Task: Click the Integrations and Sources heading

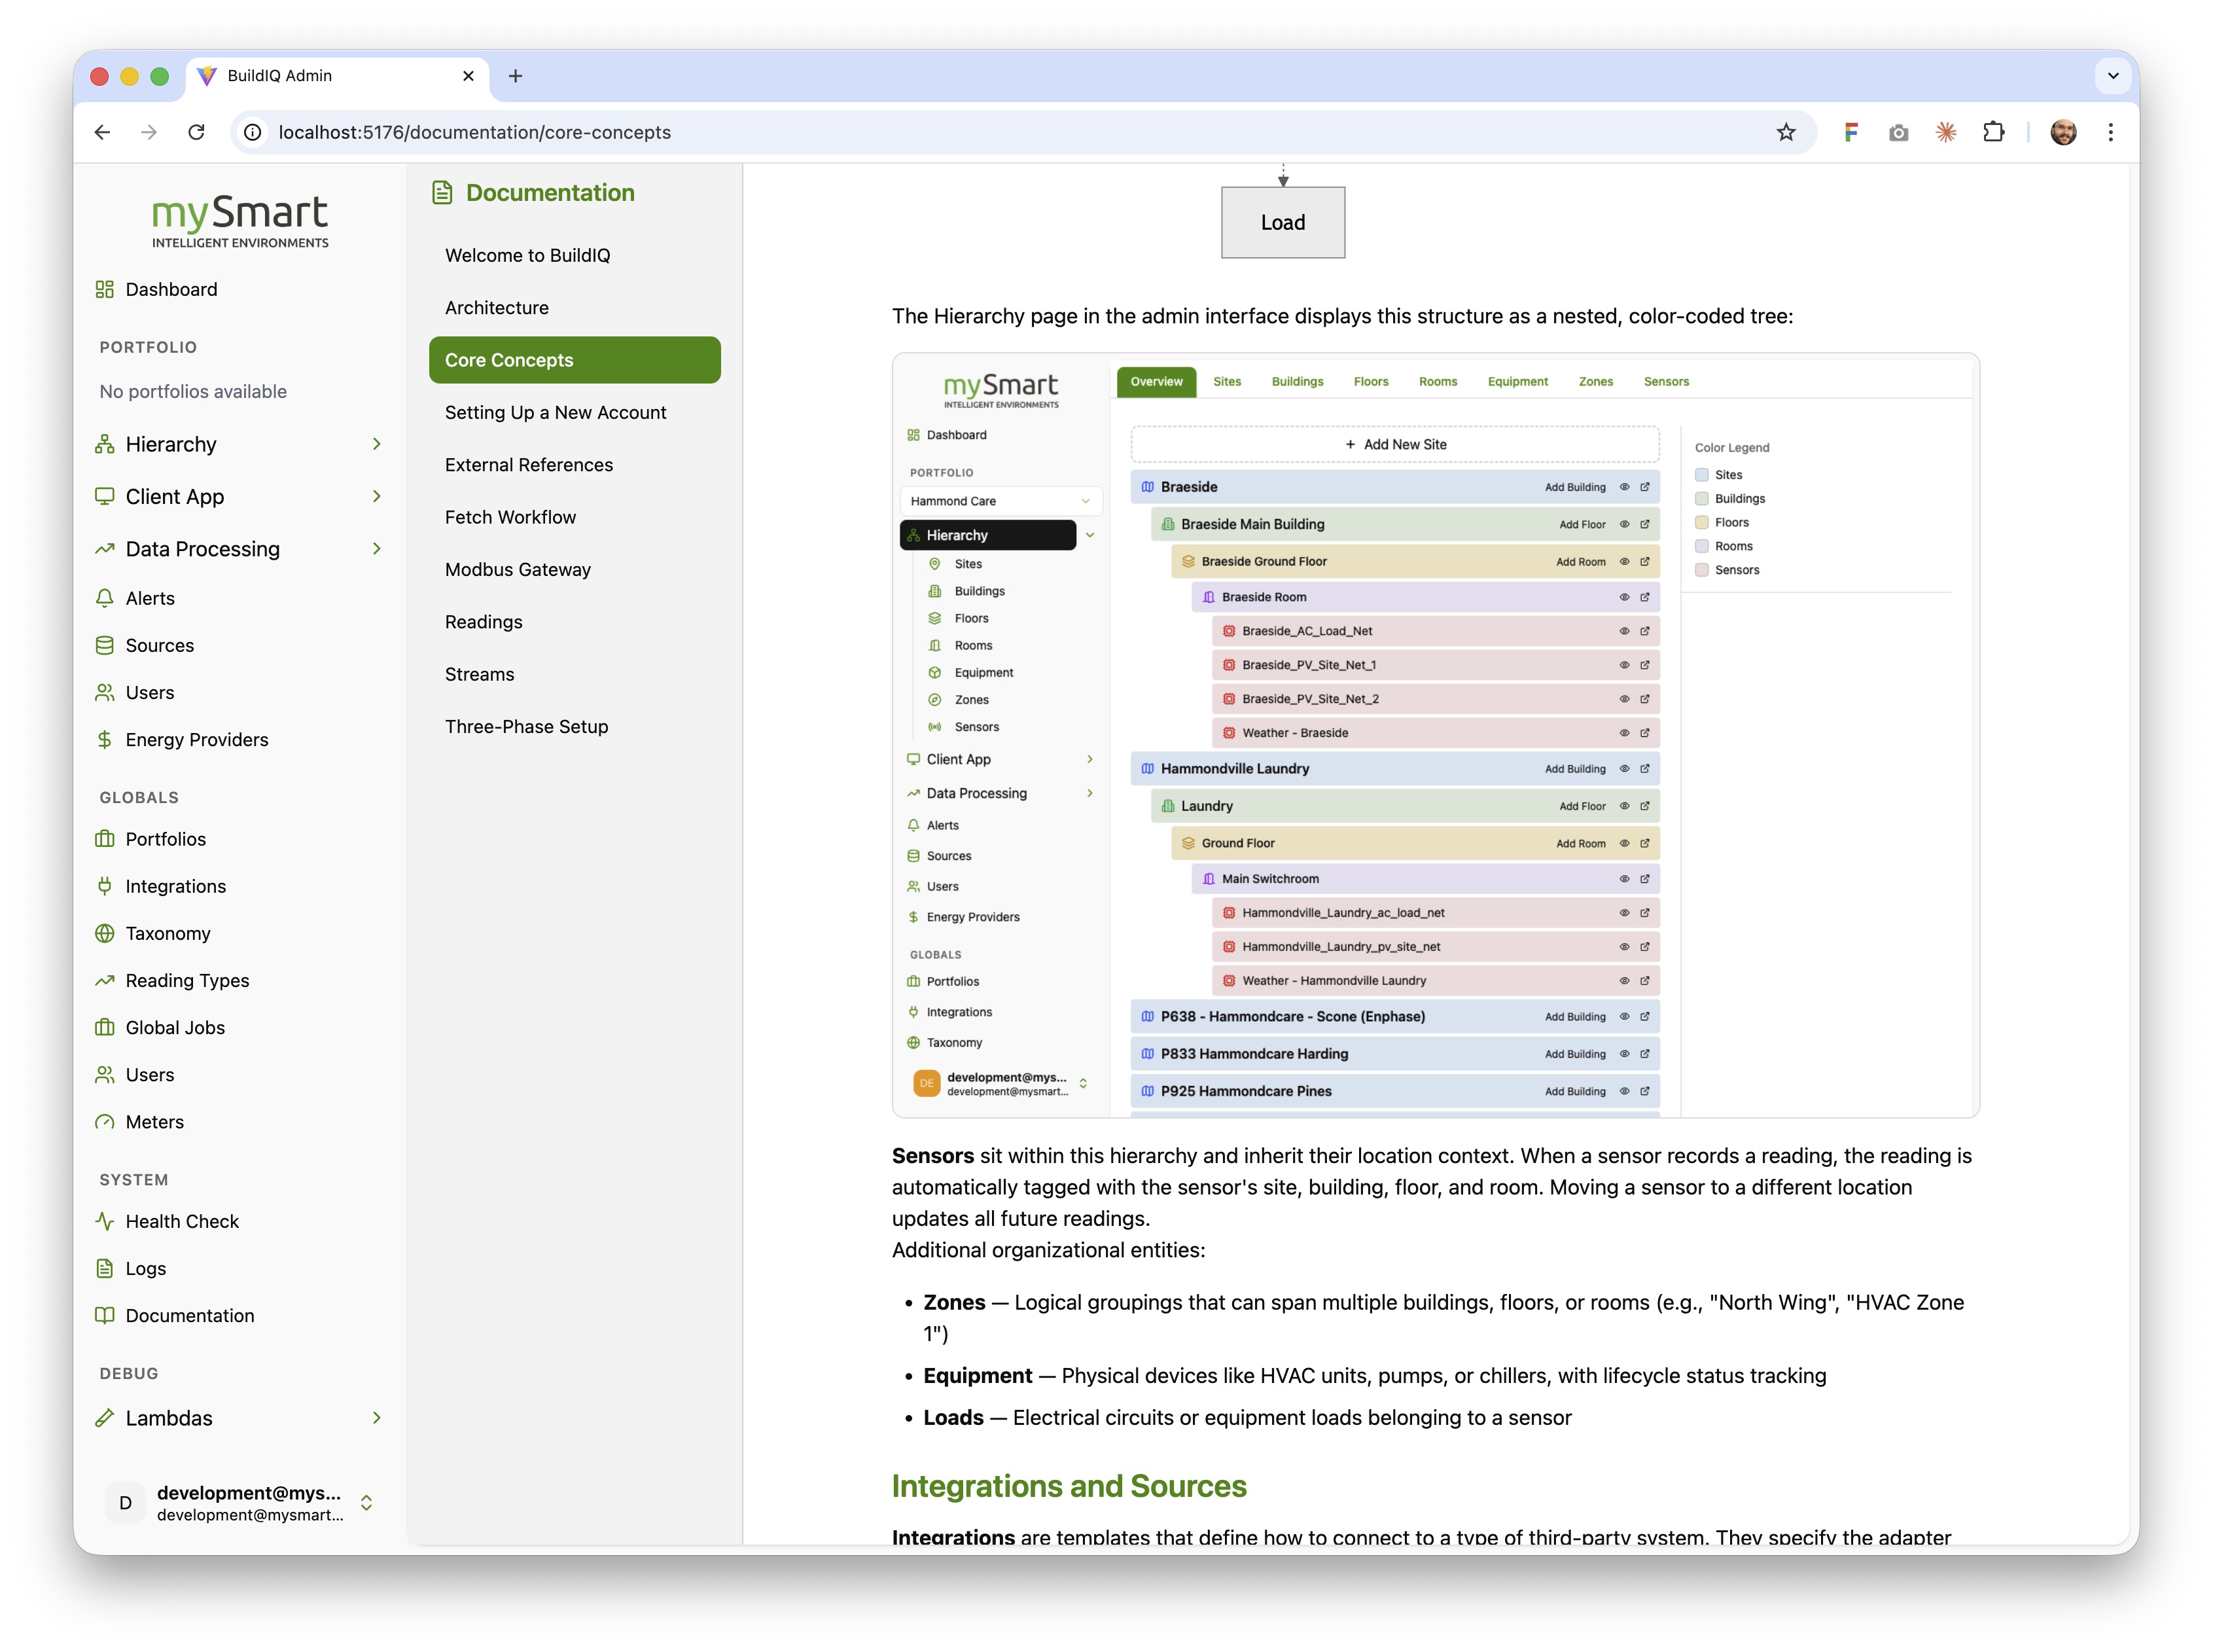Action: click(x=1069, y=1486)
